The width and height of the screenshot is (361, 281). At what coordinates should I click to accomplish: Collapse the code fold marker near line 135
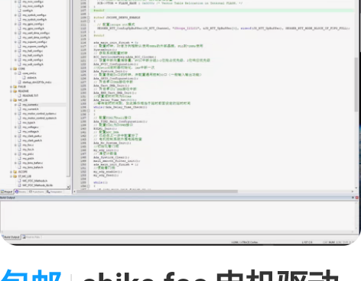click(89, 111)
